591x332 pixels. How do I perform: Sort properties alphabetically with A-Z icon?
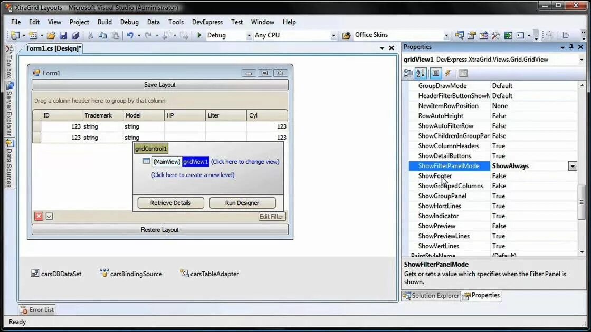click(421, 73)
